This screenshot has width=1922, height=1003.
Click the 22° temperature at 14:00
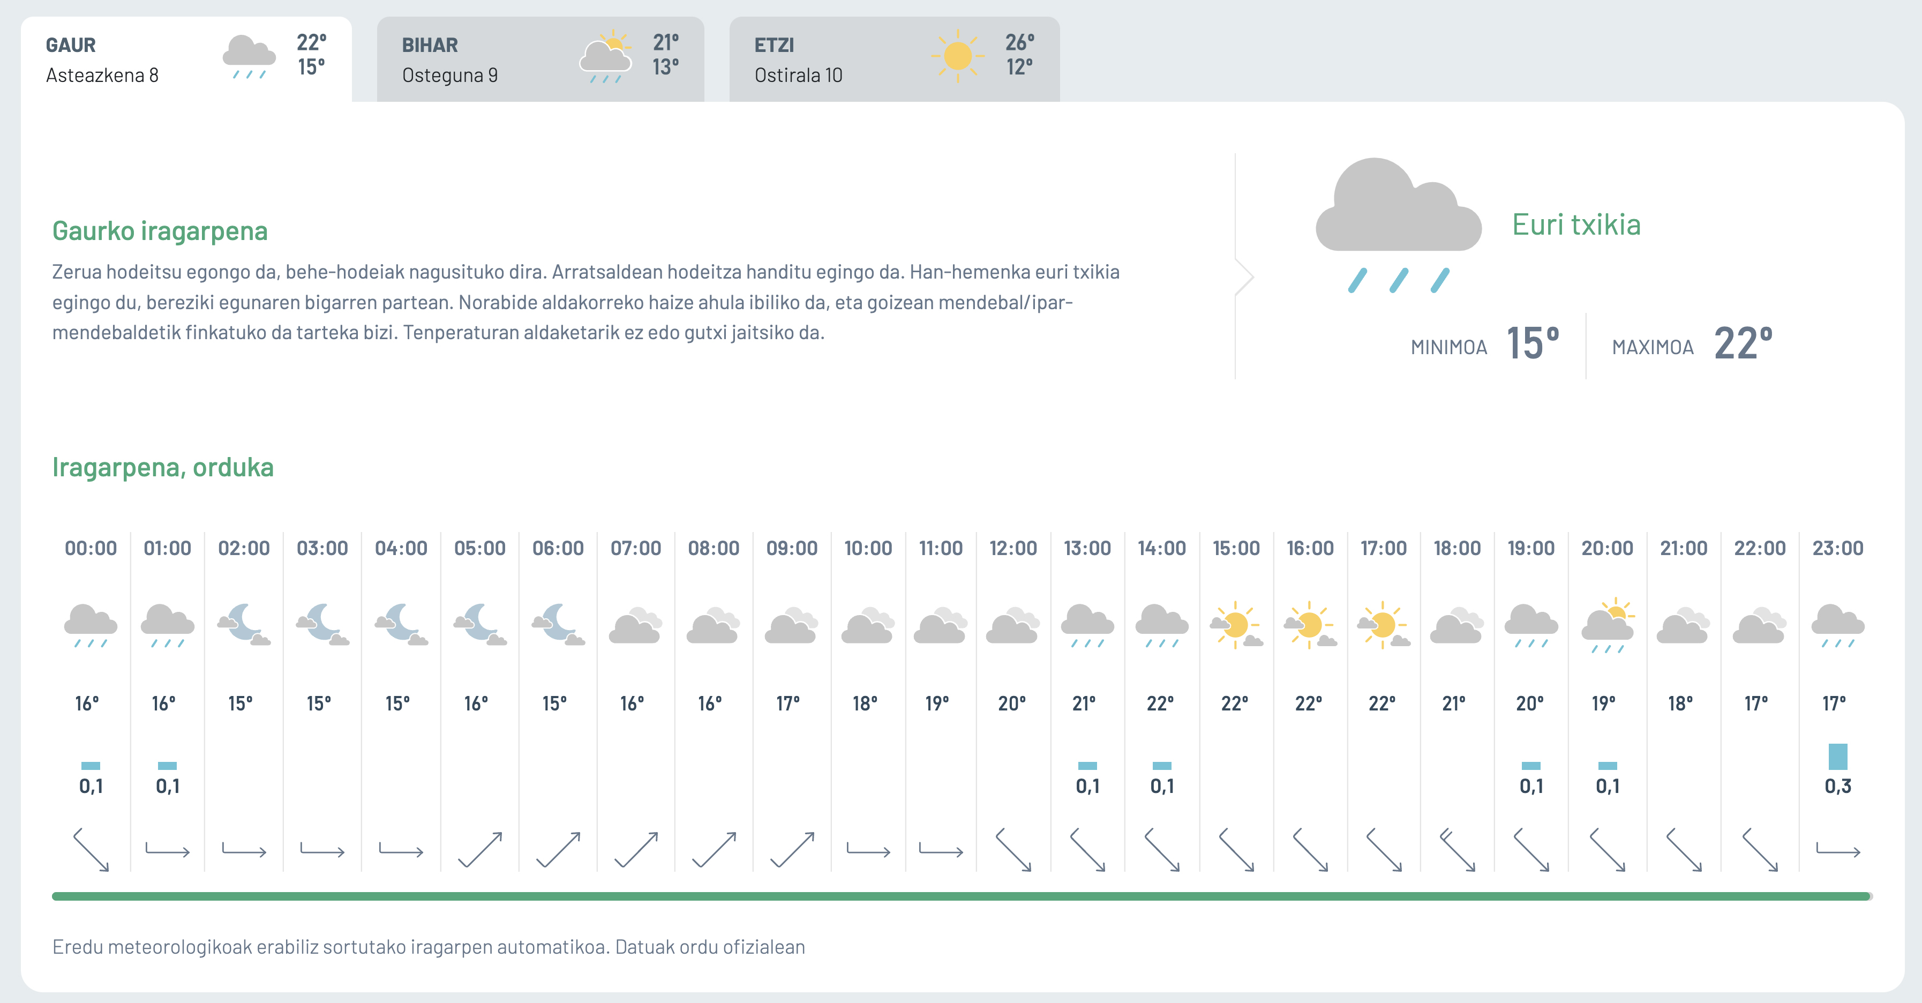tap(1160, 703)
